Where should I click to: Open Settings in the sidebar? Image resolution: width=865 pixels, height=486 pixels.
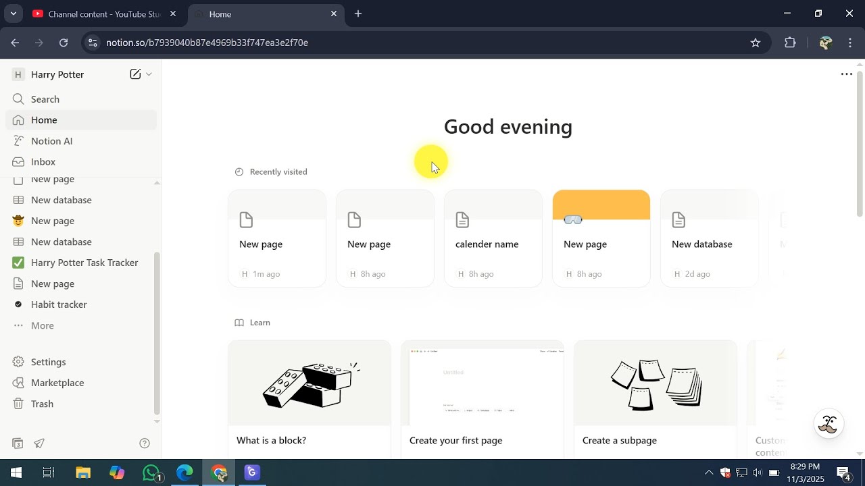pos(81,362)
